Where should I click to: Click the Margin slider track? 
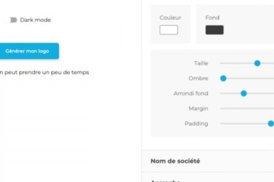247,109
